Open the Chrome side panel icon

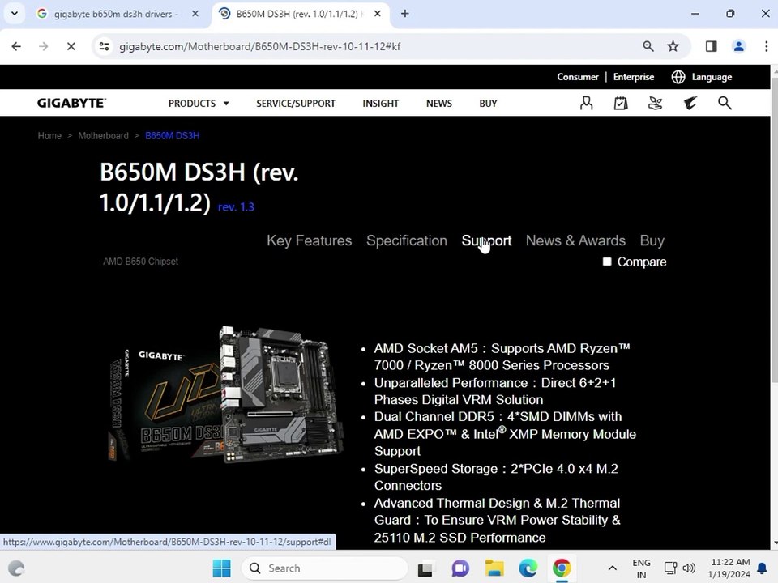711,47
